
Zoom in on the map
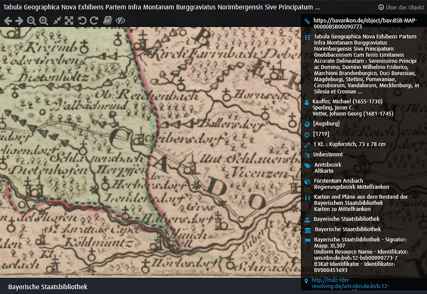44,21
